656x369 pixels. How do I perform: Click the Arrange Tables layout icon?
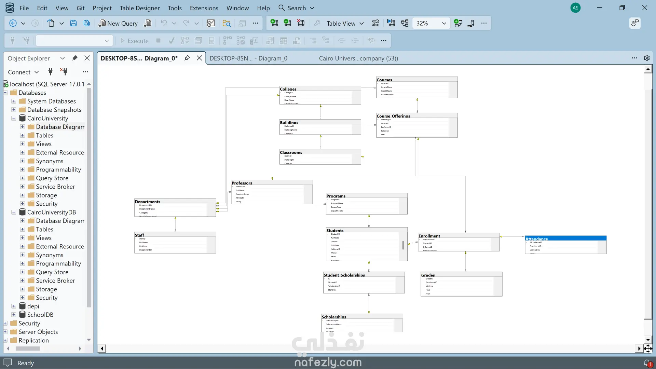[405, 23]
